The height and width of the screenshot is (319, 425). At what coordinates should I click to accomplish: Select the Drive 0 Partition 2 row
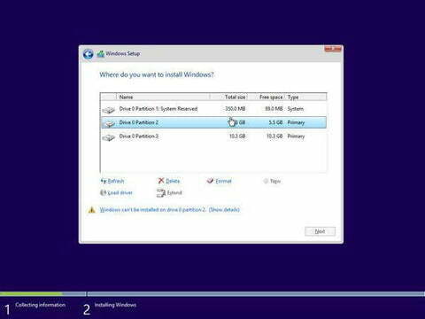(x=213, y=122)
